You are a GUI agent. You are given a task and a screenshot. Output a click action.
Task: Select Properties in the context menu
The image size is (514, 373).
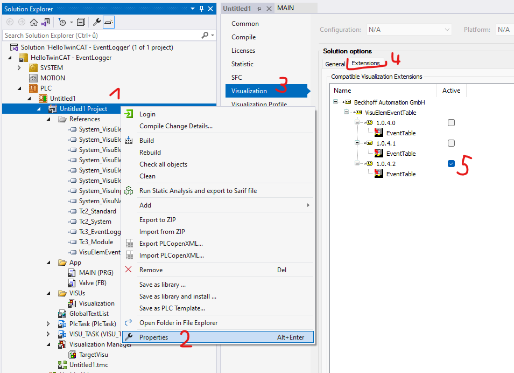[153, 337]
